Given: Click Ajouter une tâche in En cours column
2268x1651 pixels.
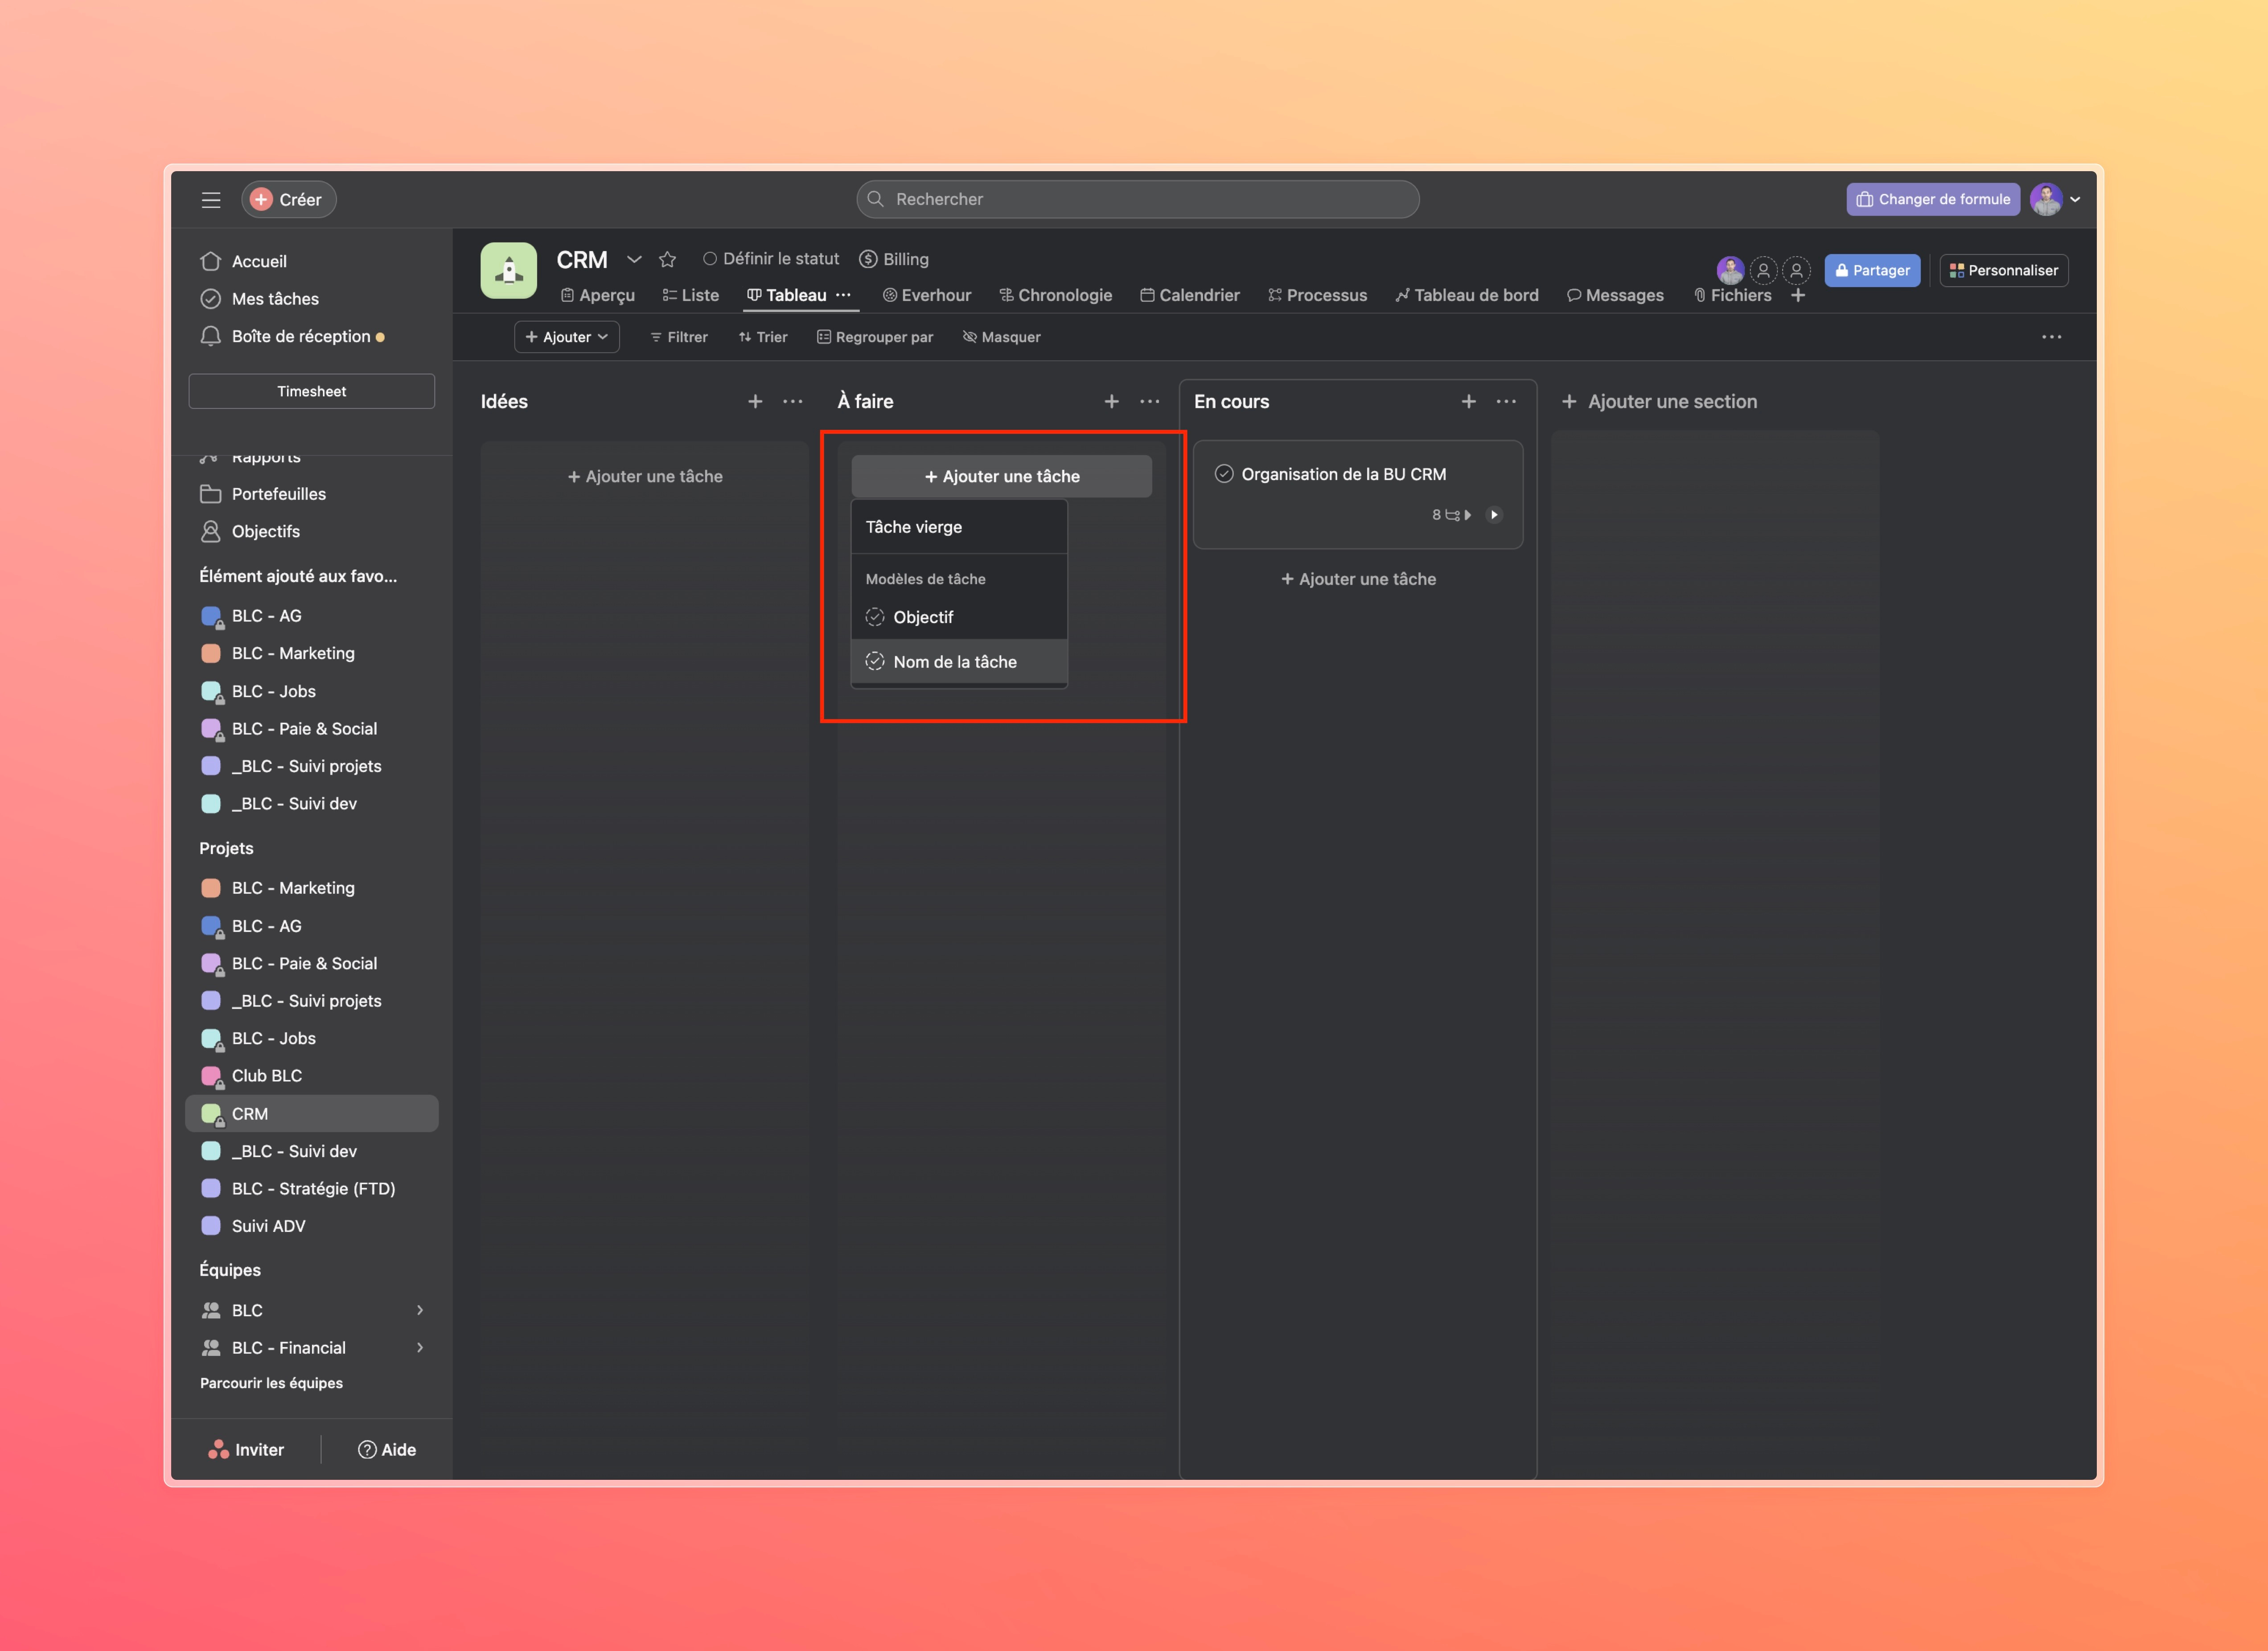Looking at the screenshot, I should pyautogui.click(x=1358, y=579).
